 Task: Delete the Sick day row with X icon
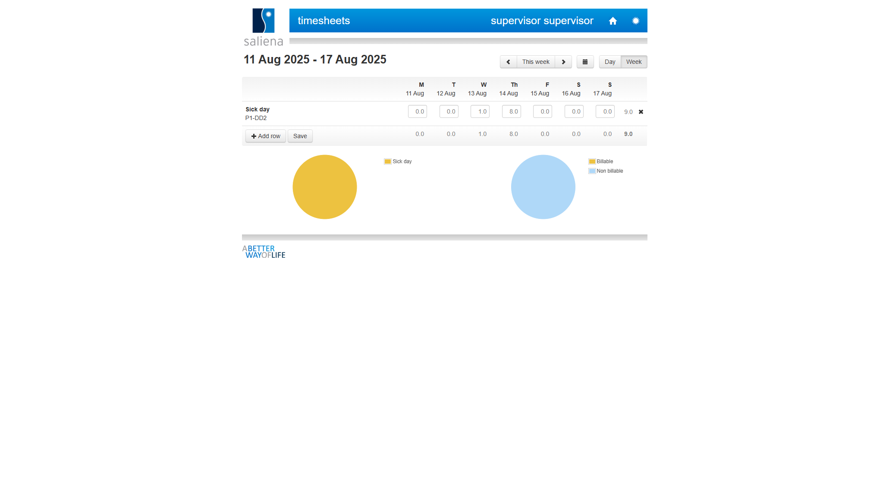641,112
